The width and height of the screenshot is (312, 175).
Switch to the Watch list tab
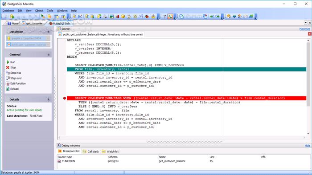click(x=110, y=151)
